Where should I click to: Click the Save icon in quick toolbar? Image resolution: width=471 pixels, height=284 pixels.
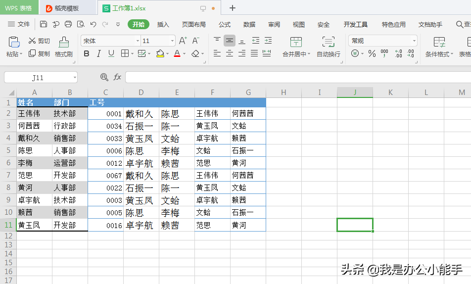(44, 24)
